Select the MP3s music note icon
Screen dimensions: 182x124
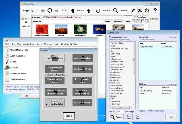click(x=7, y=62)
